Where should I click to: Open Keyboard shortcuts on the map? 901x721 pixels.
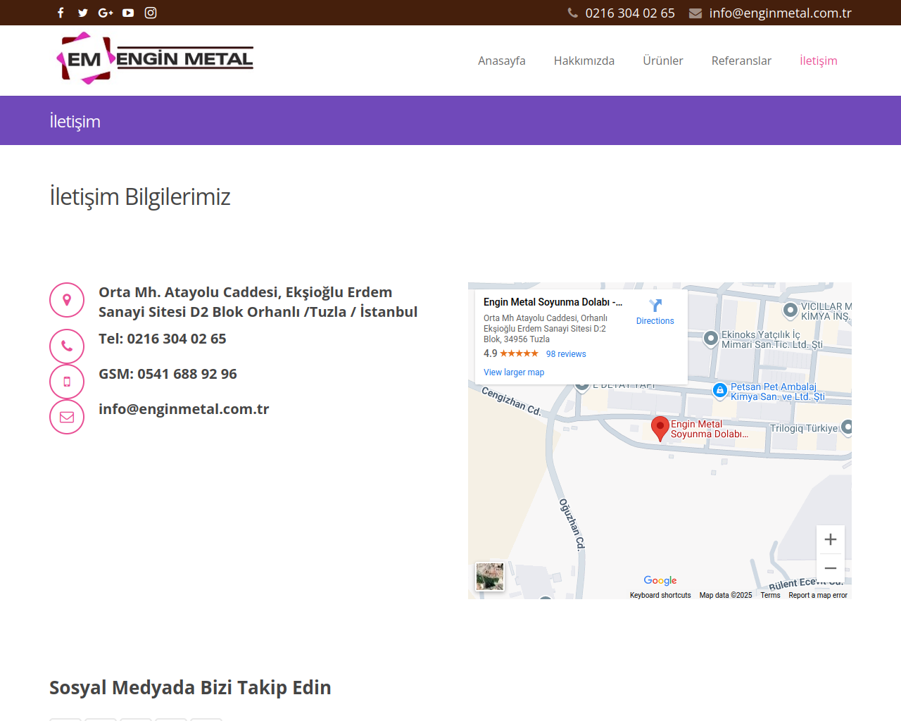660,595
